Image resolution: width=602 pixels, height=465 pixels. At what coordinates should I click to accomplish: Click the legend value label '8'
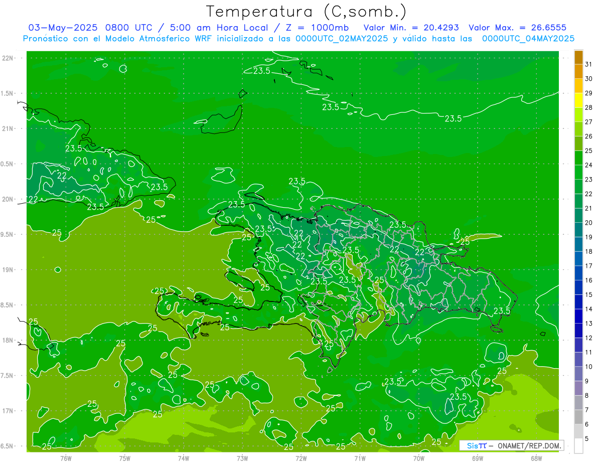[587, 395]
